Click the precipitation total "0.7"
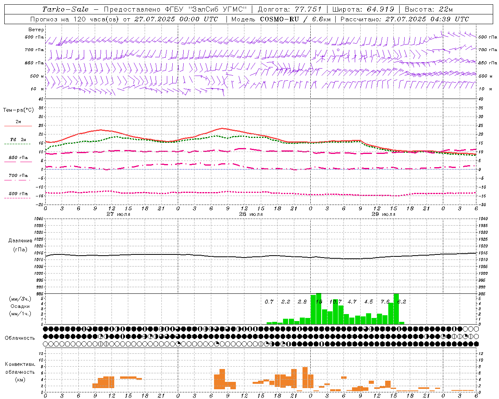 pos(269,302)
